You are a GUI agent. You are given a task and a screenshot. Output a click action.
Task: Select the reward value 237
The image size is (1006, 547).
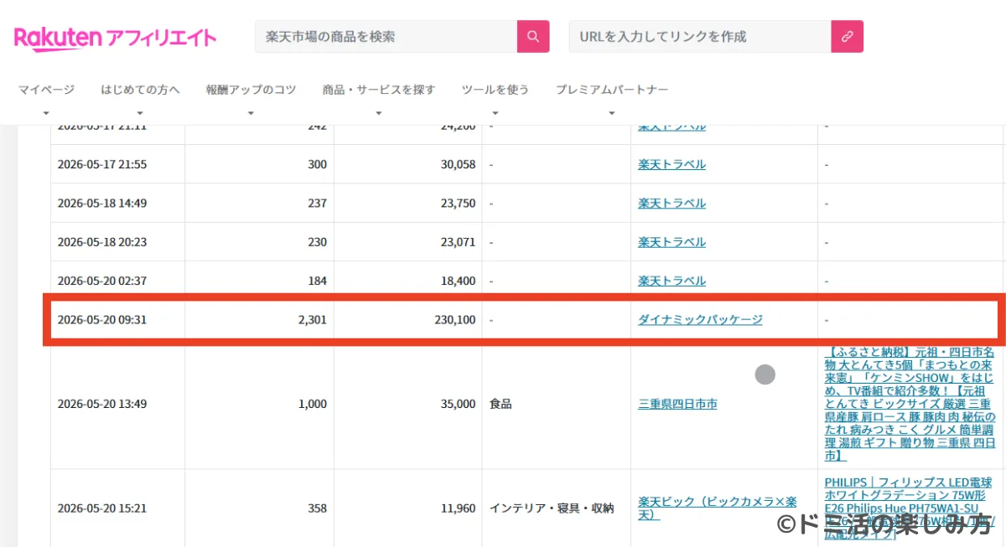coord(318,203)
